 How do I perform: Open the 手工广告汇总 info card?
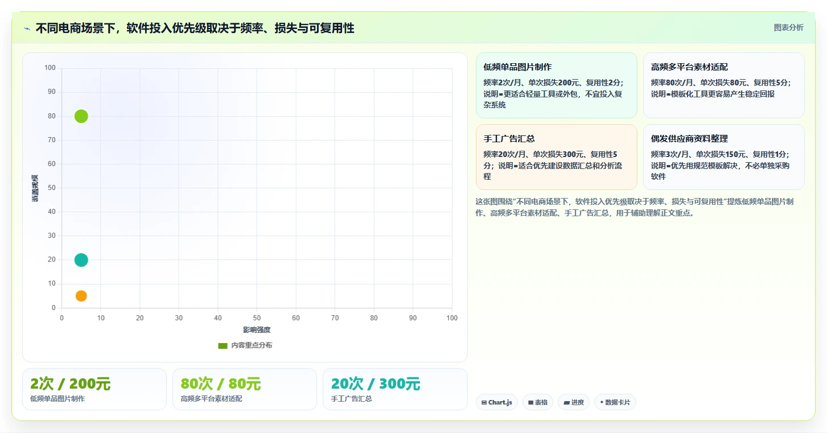click(x=556, y=157)
